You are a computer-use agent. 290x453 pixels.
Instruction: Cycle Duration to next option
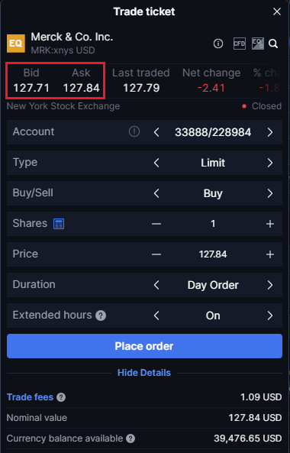(270, 285)
